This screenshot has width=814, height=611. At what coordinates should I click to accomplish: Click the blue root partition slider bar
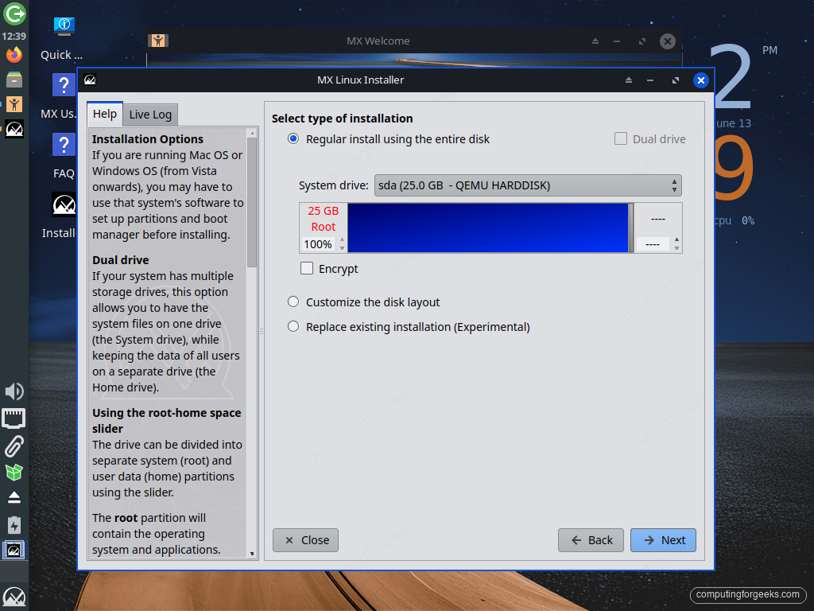[x=487, y=228]
